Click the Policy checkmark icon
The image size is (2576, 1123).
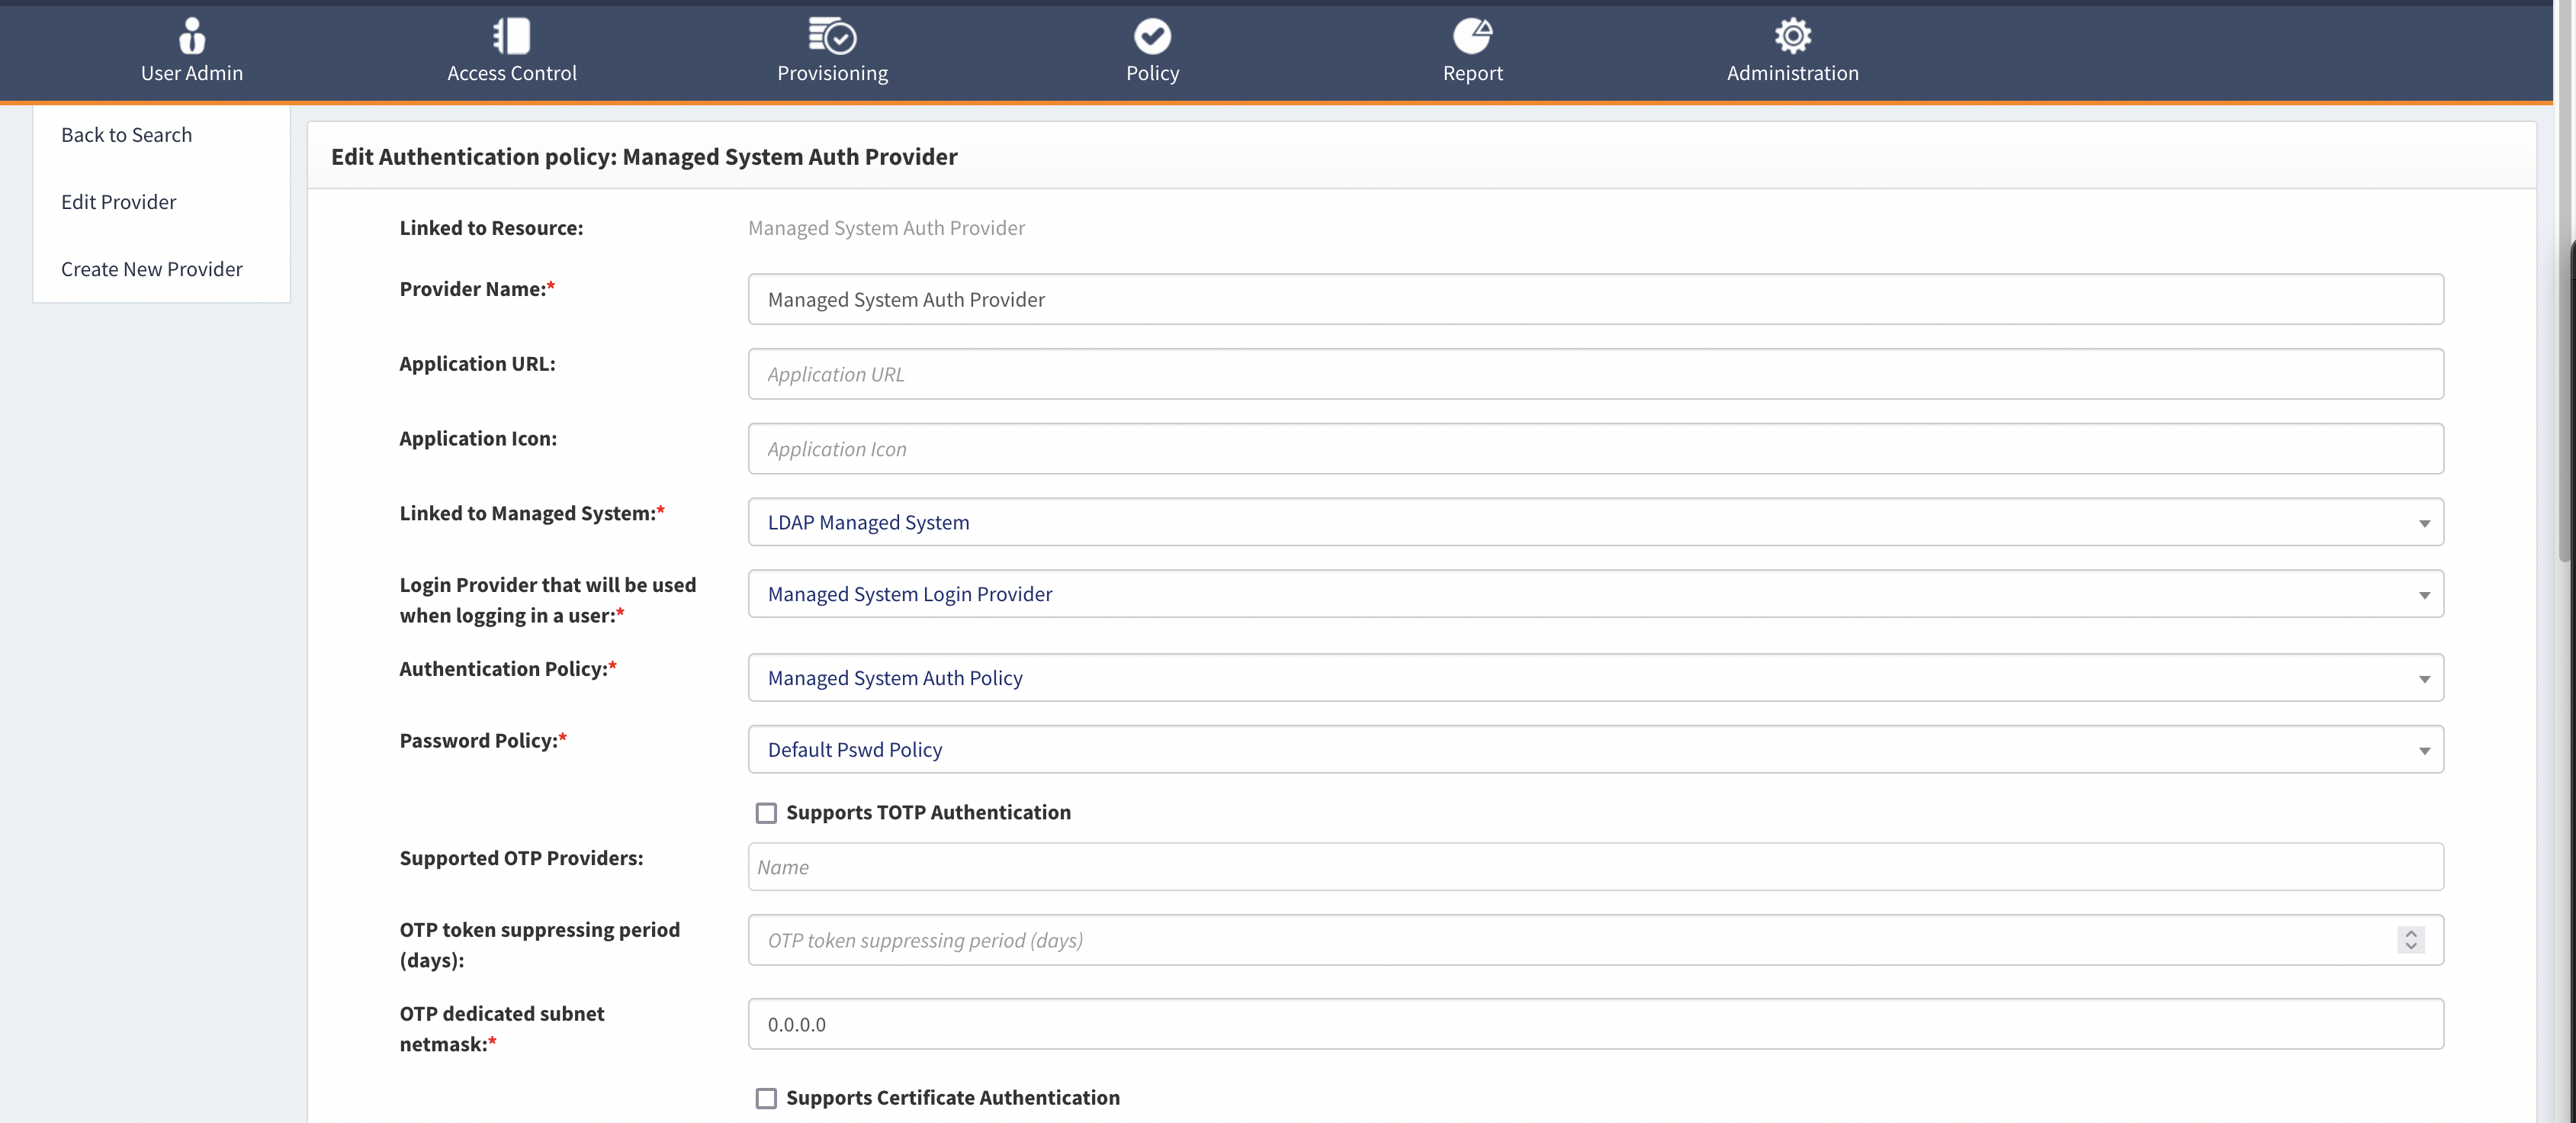(1152, 36)
